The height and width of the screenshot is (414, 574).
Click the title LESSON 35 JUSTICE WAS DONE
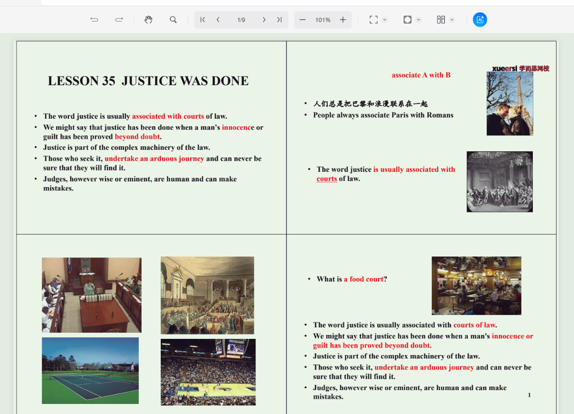(148, 81)
